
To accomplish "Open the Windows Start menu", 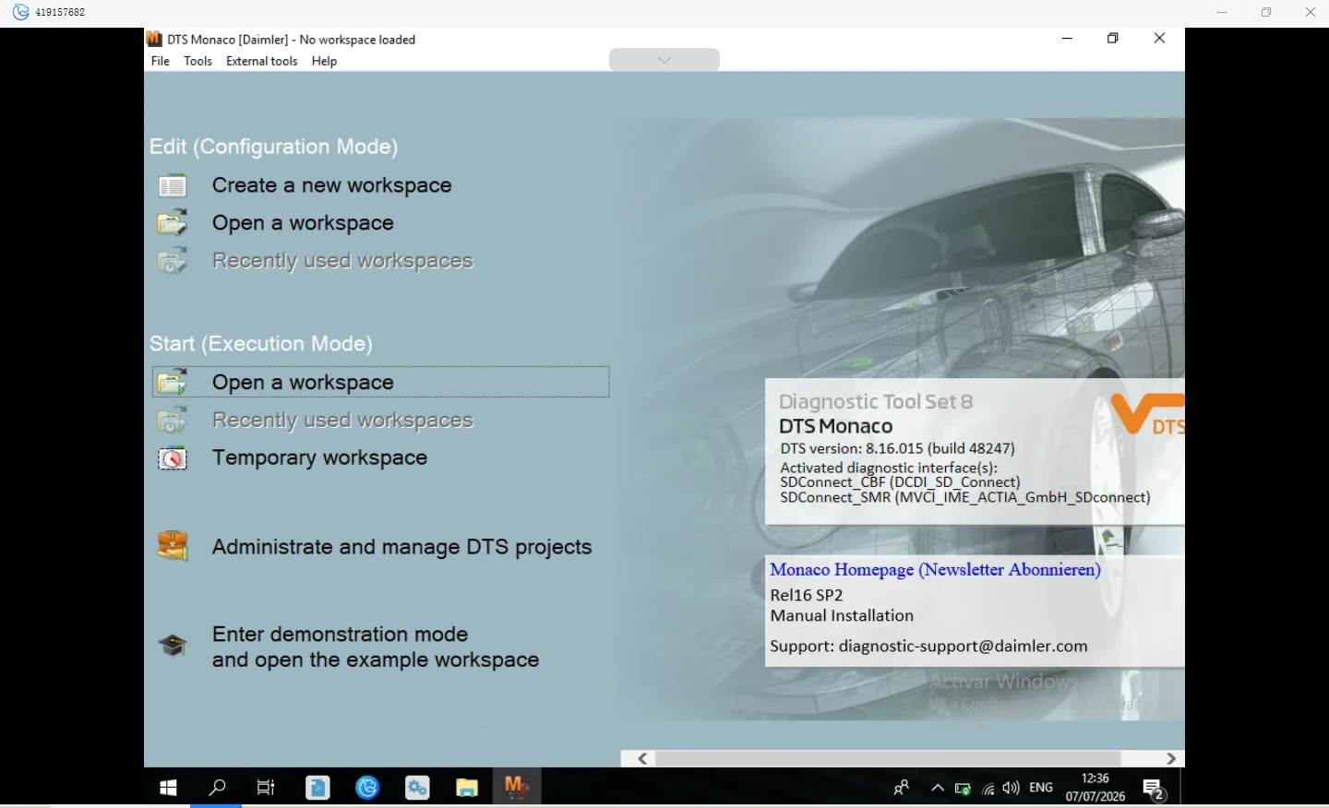I will pyautogui.click(x=168, y=788).
